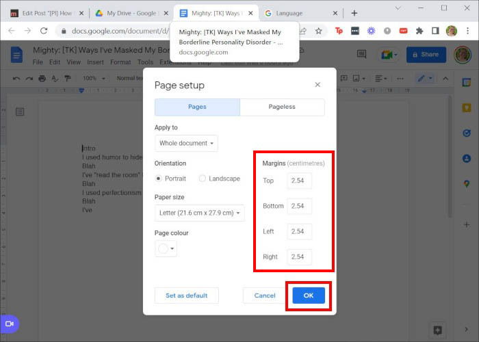Open the Page colour picker

click(166, 248)
